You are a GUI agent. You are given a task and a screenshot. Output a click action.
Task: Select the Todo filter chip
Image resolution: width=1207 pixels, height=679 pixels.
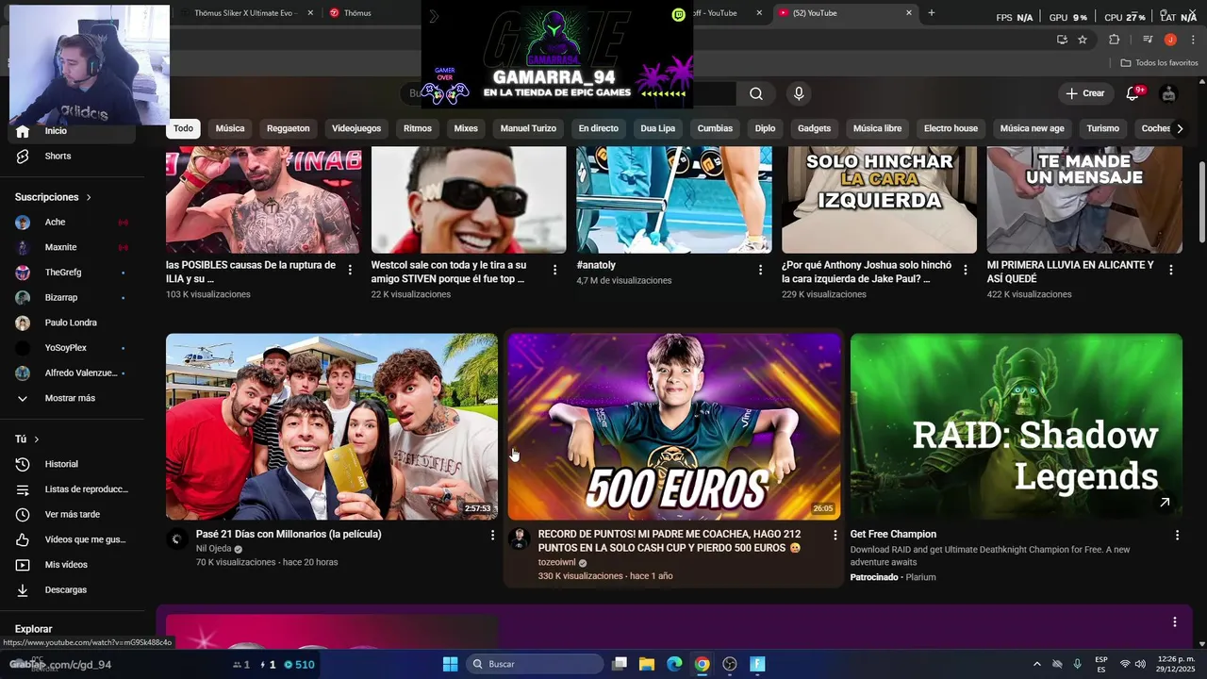(x=183, y=128)
